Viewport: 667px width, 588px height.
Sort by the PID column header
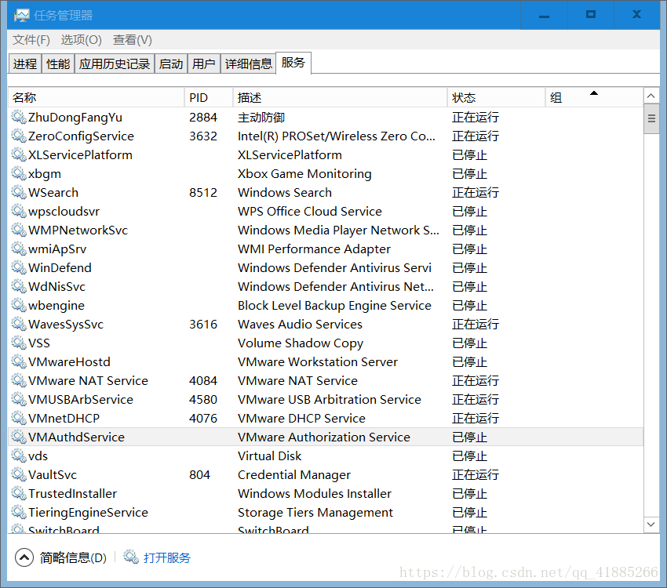coord(209,97)
